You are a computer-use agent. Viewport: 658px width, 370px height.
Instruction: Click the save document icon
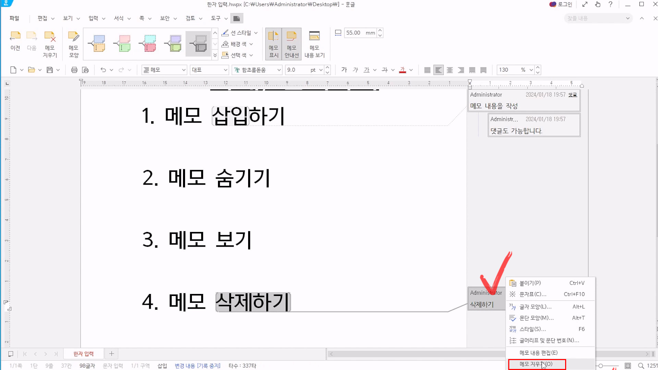(x=50, y=70)
